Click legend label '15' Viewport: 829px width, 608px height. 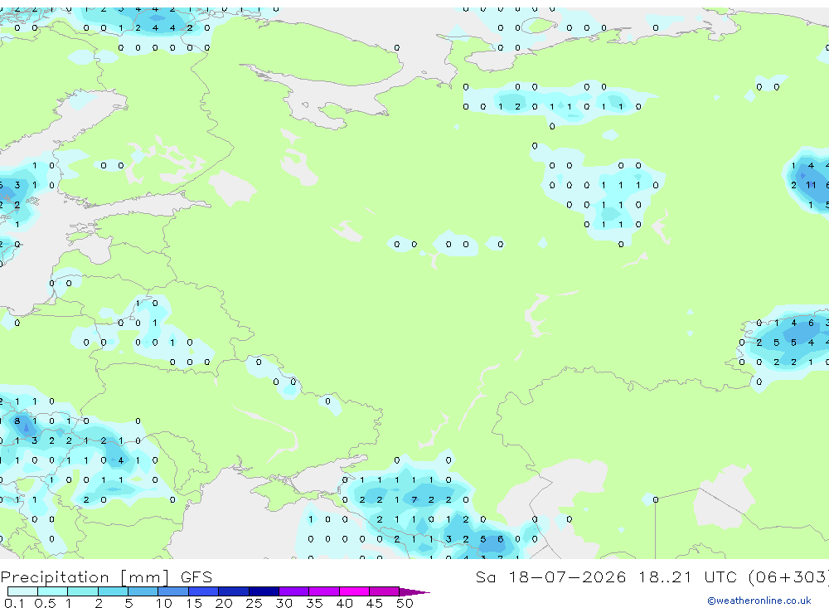(193, 603)
